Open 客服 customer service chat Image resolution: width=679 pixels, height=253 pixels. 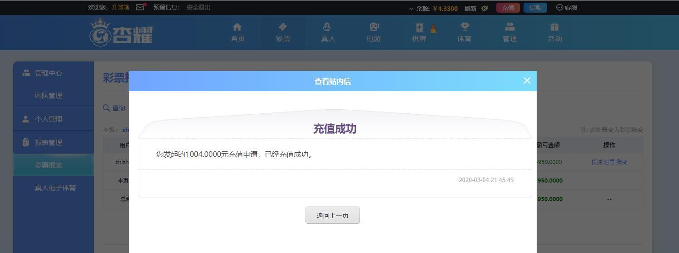[567, 8]
